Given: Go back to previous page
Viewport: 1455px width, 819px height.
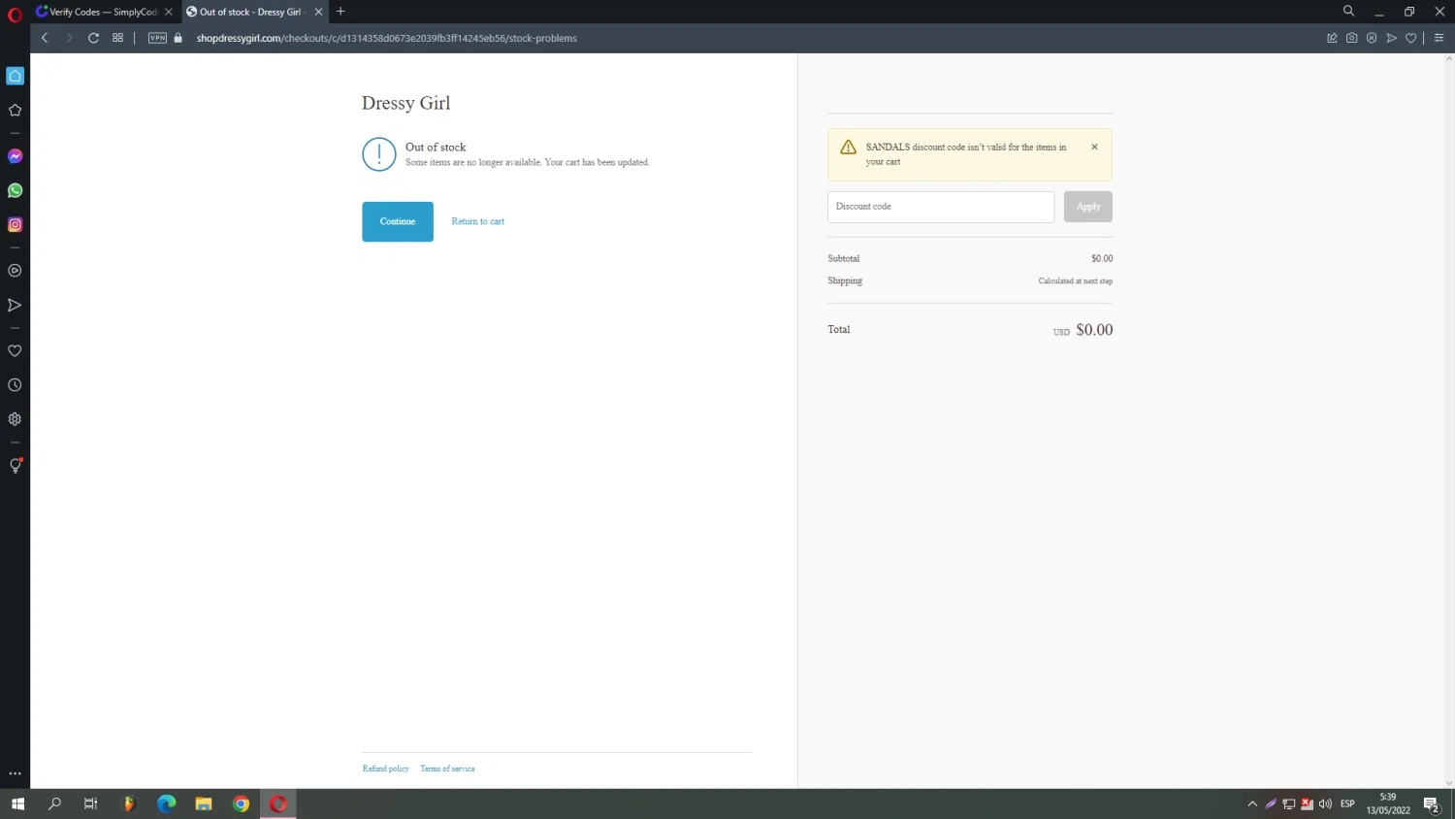Looking at the screenshot, I should (x=45, y=38).
